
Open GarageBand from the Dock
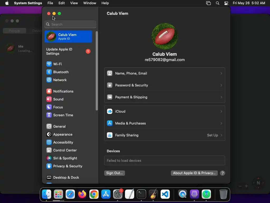point(153,194)
